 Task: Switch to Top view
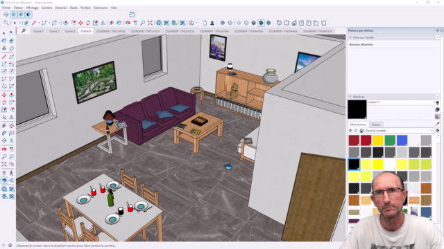click(287, 23)
